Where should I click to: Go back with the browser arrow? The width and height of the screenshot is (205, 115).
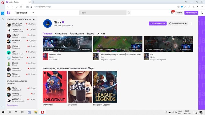click(x=8, y=7)
